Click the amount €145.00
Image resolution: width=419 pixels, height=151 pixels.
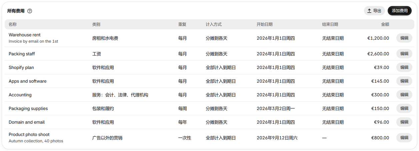380,81
